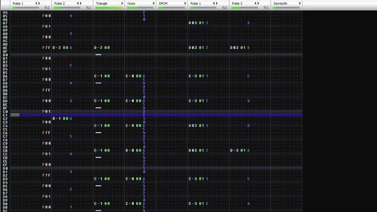
Task: Mute the Pulse 2 channel beside Triangle
Action: (x=59, y=4)
